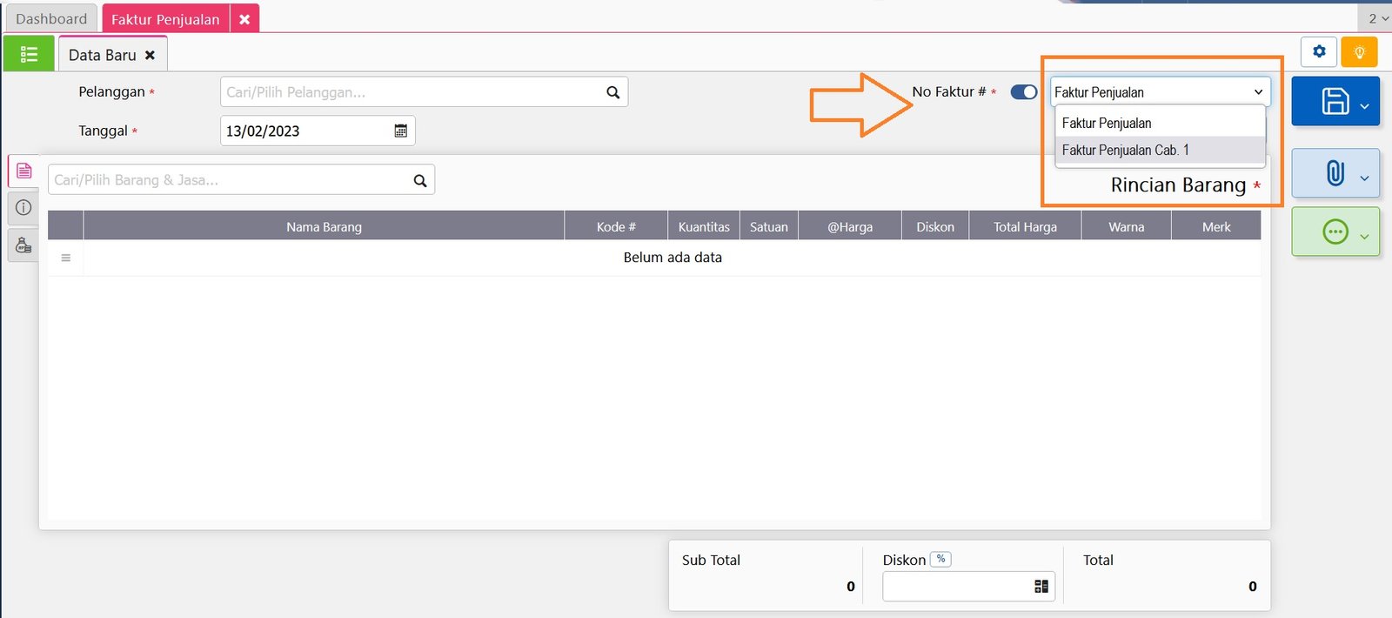
Task: Click the Cari/Pilih Barang & Jasa field
Action: coord(231,180)
